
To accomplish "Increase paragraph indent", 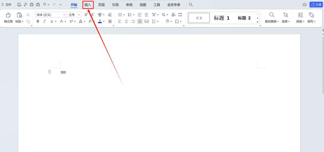I will pos(146,15).
